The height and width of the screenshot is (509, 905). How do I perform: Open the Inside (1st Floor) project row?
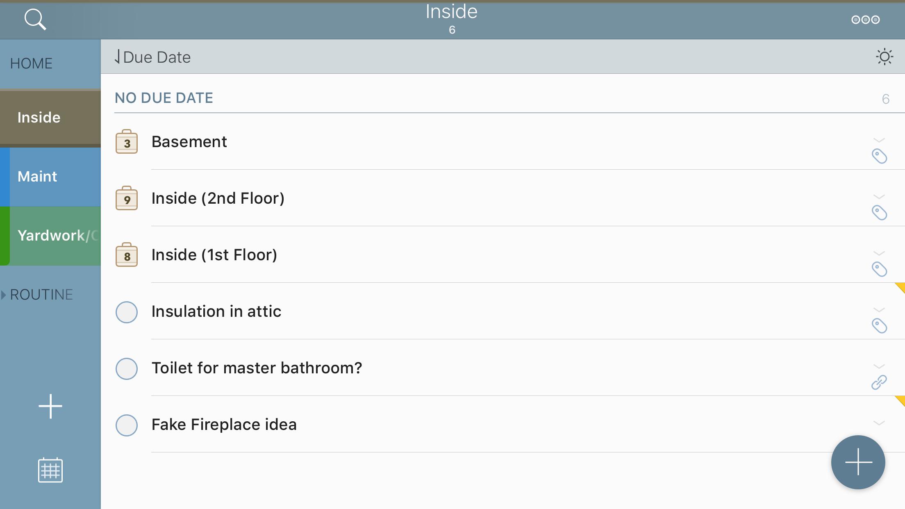tap(214, 255)
